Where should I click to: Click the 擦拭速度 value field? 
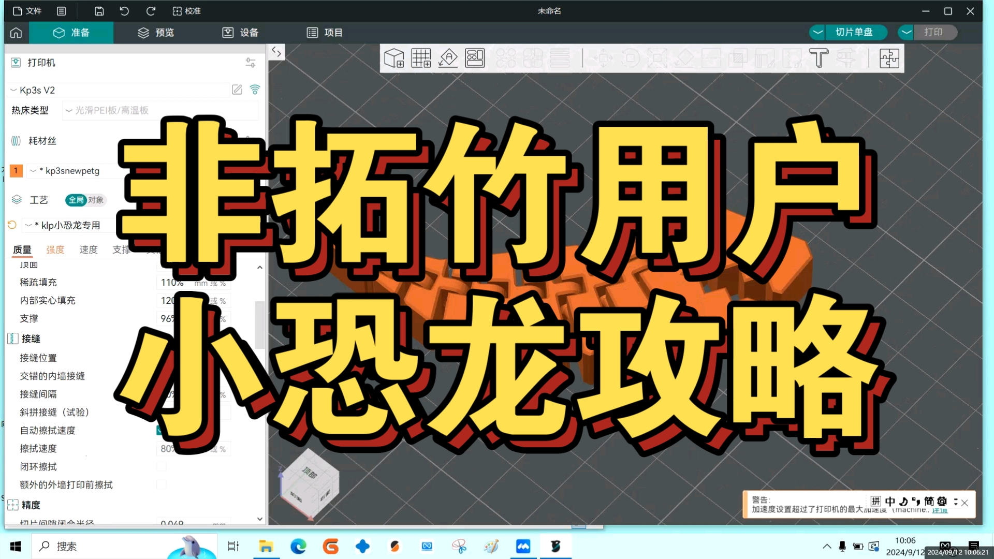coord(193,449)
